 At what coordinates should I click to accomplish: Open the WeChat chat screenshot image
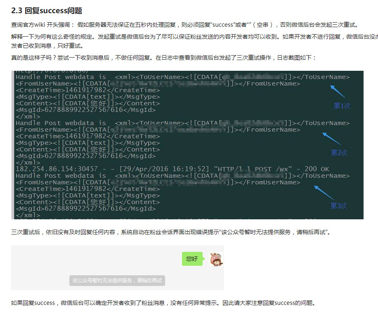click(118, 267)
